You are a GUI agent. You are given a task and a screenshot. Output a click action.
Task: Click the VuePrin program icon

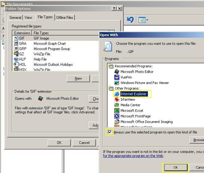[x=117, y=77]
